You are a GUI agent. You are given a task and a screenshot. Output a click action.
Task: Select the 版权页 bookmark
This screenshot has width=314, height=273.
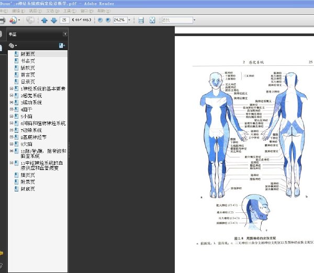click(28, 68)
